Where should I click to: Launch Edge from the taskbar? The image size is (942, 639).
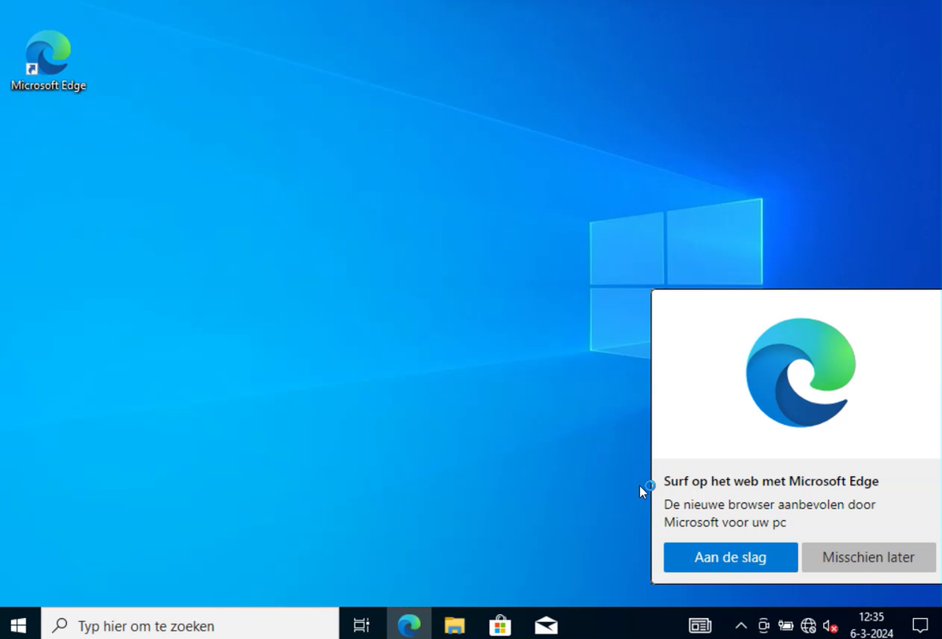(408, 625)
